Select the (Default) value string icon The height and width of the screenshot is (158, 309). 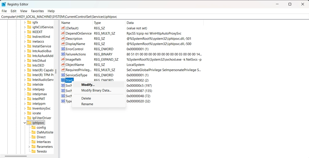(63, 28)
